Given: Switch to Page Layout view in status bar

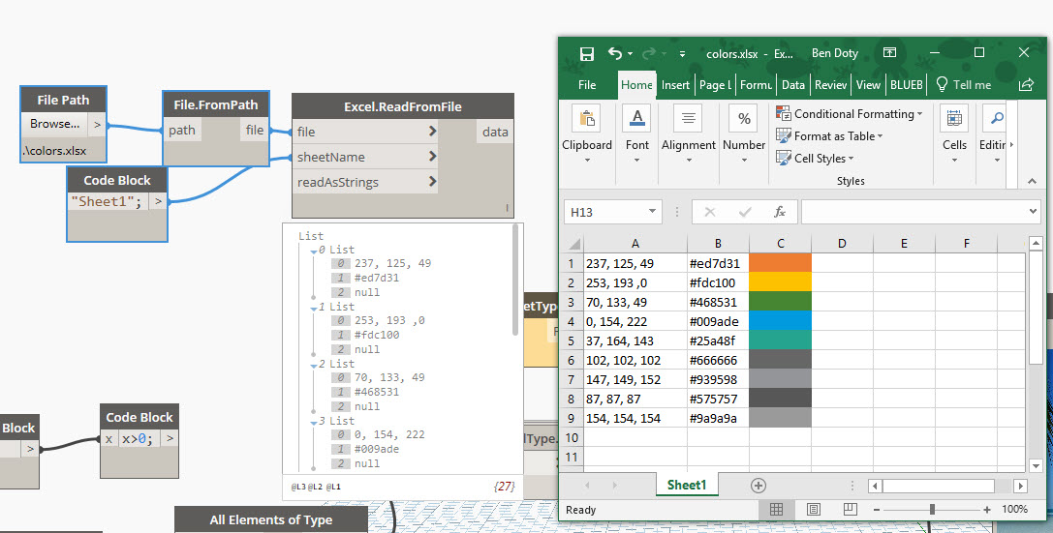Looking at the screenshot, I should [x=814, y=509].
